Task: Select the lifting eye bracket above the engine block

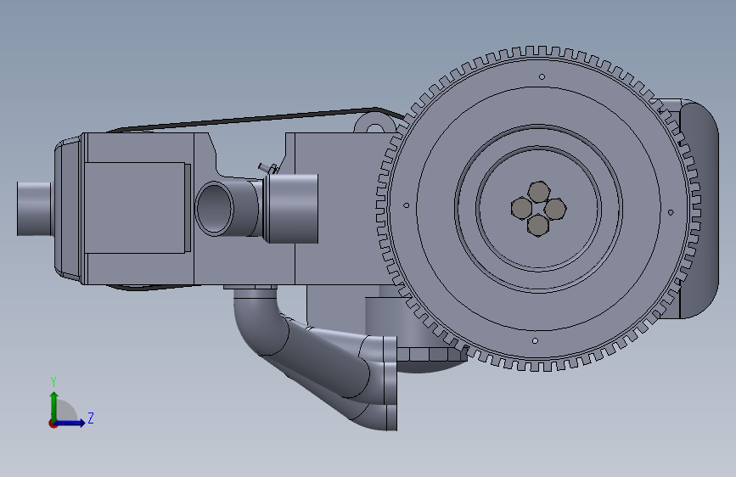Action: click(374, 123)
